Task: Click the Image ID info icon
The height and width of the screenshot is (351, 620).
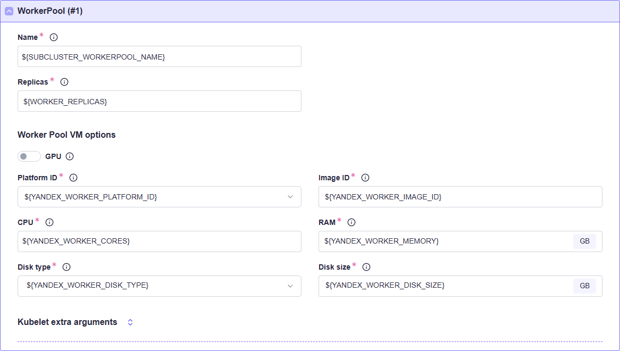Action: tap(365, 178)
